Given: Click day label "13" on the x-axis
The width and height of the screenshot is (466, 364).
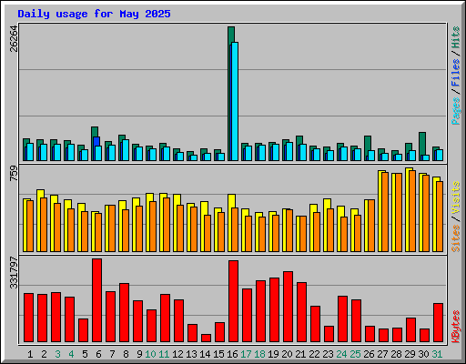Looking at the screenshot, I should 191,354.
